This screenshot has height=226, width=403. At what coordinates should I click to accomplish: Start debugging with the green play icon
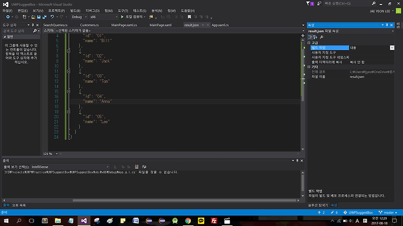(123, 17)
